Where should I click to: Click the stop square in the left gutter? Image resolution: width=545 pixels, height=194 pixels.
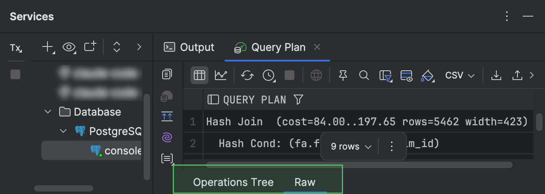(15, 74)
